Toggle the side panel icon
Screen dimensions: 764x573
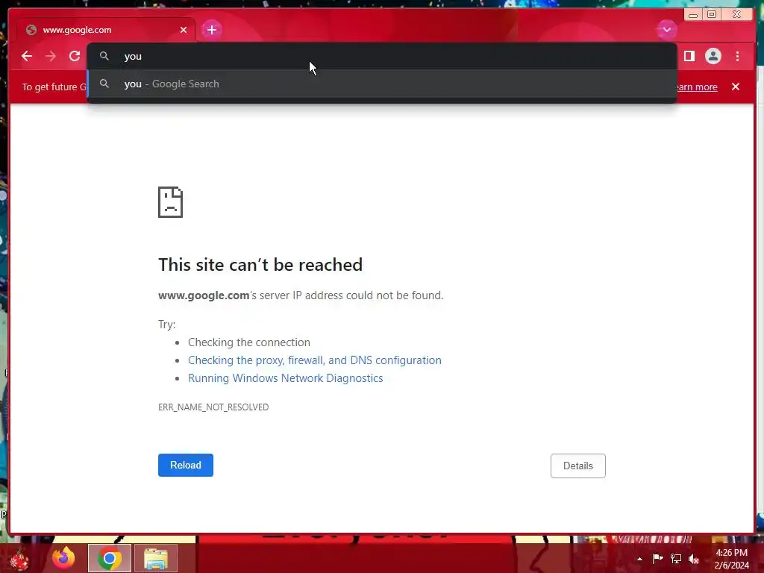click(x=689, y=56)
